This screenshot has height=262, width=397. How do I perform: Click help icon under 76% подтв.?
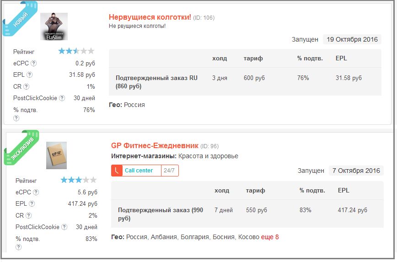coord(16,118)
